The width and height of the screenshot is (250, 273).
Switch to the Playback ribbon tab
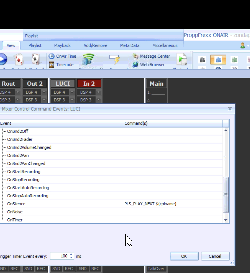tap(62, 45)
